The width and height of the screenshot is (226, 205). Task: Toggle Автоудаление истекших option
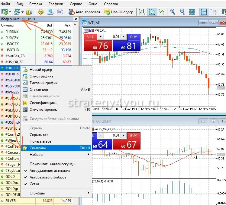(x=50, y=171)
